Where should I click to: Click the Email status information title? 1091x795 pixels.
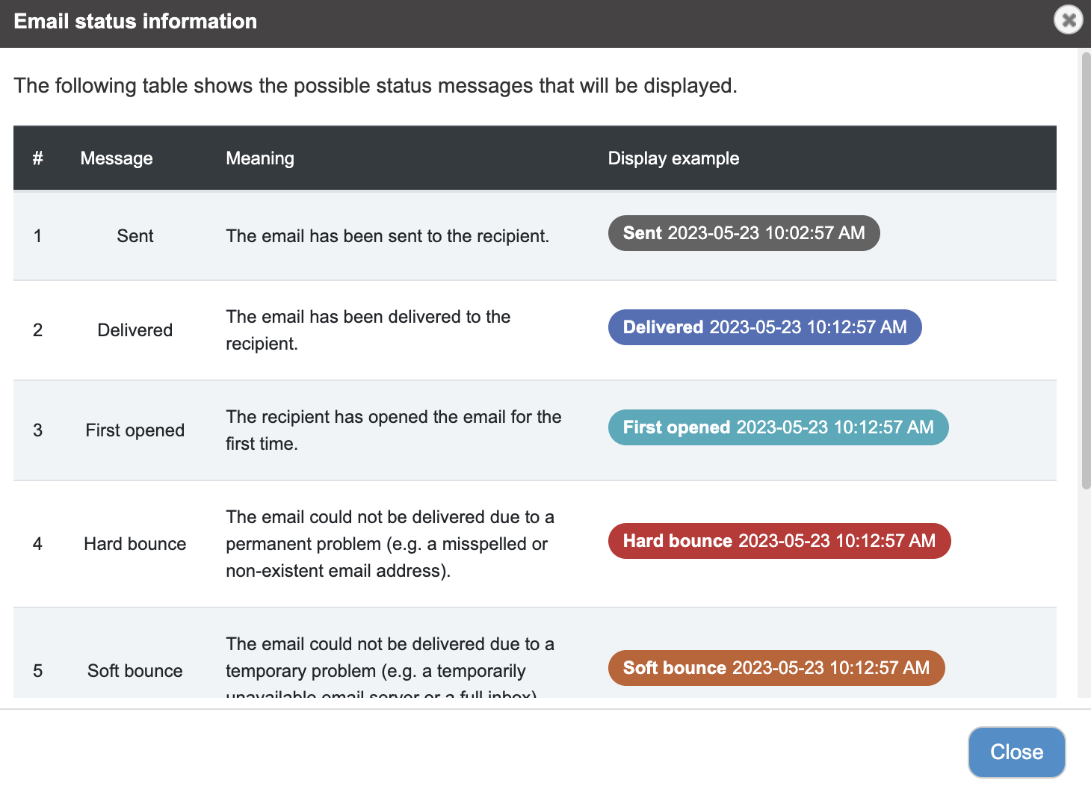point(135,21)
